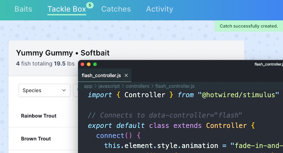Open the Species dropdown
This screenshot has width=283, height=153.
click(45, 90)
